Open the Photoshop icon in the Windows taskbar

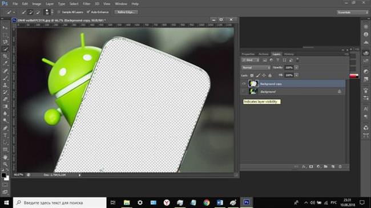pyautogui.click(x=247, y=202)
